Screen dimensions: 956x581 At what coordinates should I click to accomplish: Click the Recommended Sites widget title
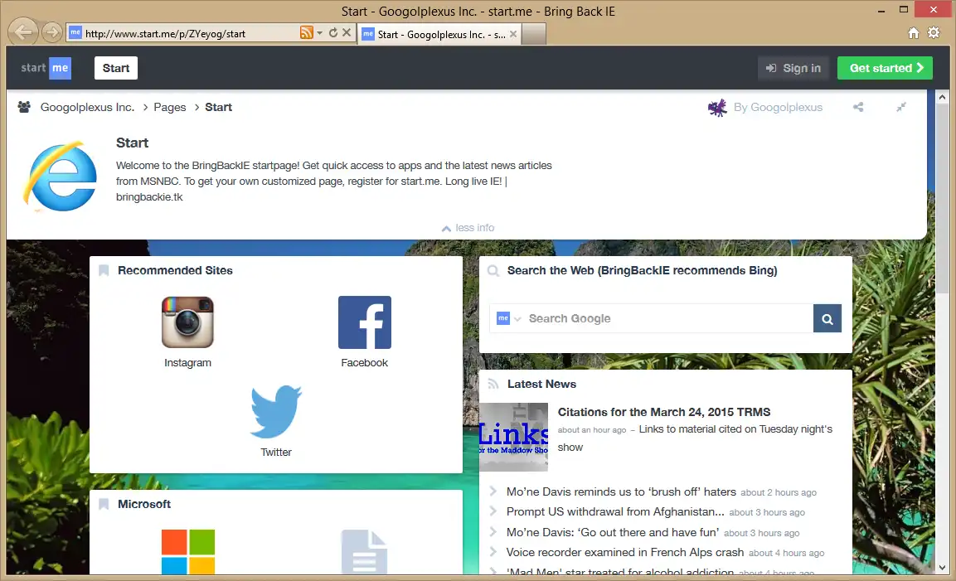[175, 271]
